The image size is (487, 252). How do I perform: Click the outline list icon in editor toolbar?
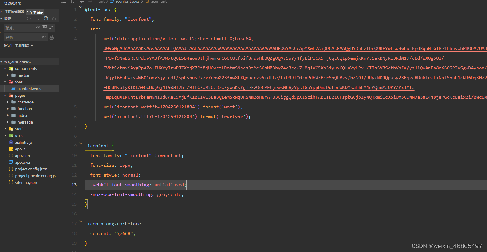click(63, 2)
